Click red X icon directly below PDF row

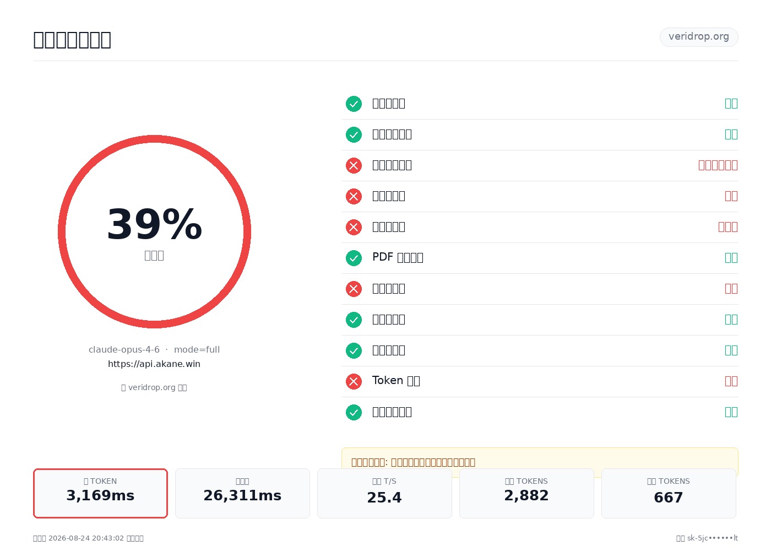coord(354,289)
